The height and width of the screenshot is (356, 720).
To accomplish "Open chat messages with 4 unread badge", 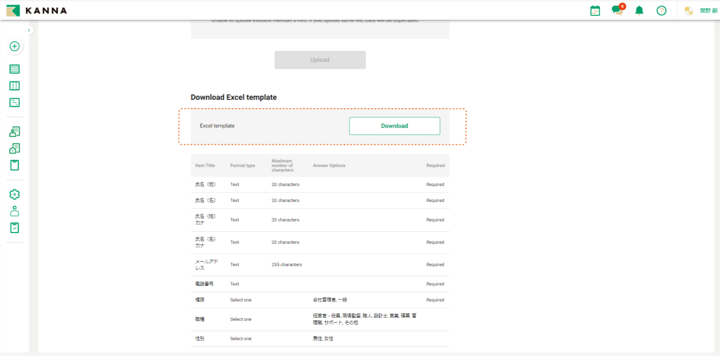I will pyautogui.click(x=617, y=11).
